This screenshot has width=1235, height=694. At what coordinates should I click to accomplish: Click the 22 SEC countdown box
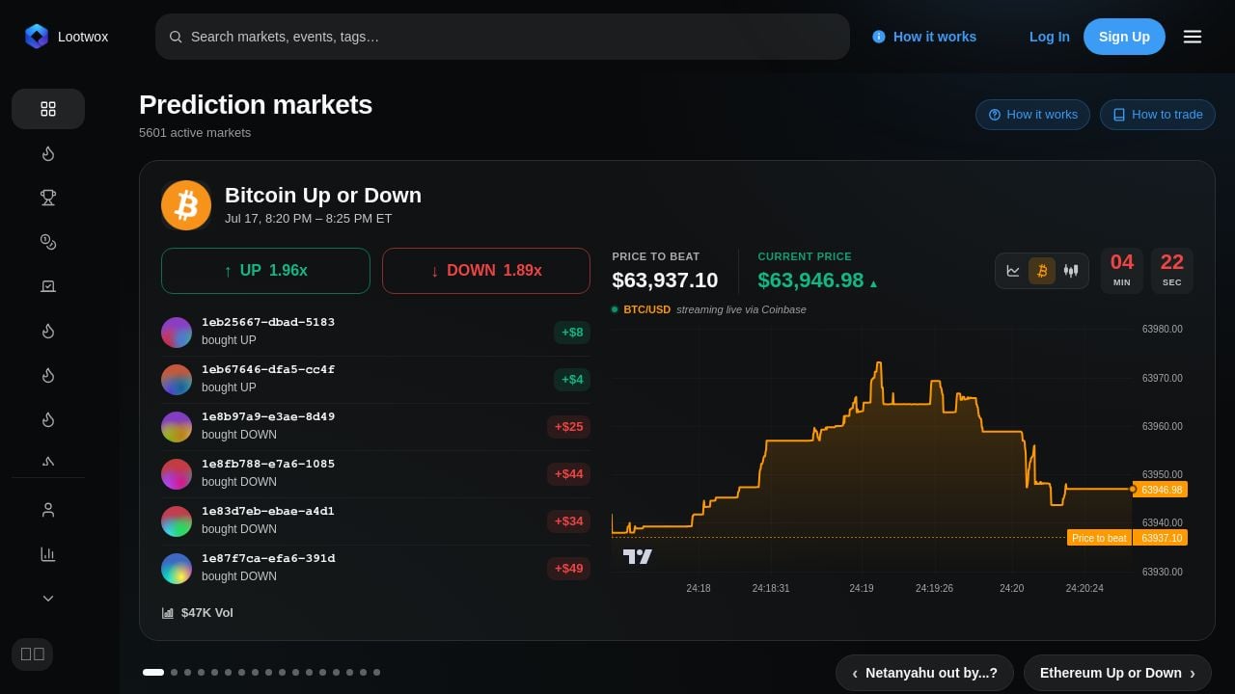tap(1172, 271)
